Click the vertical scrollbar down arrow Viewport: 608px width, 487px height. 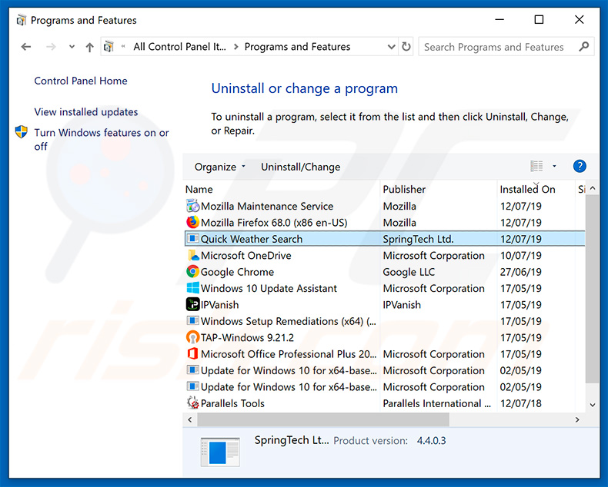point(592,405)
